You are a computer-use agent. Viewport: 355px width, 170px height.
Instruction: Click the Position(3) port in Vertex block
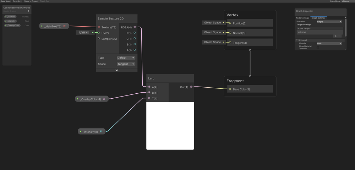230,23
